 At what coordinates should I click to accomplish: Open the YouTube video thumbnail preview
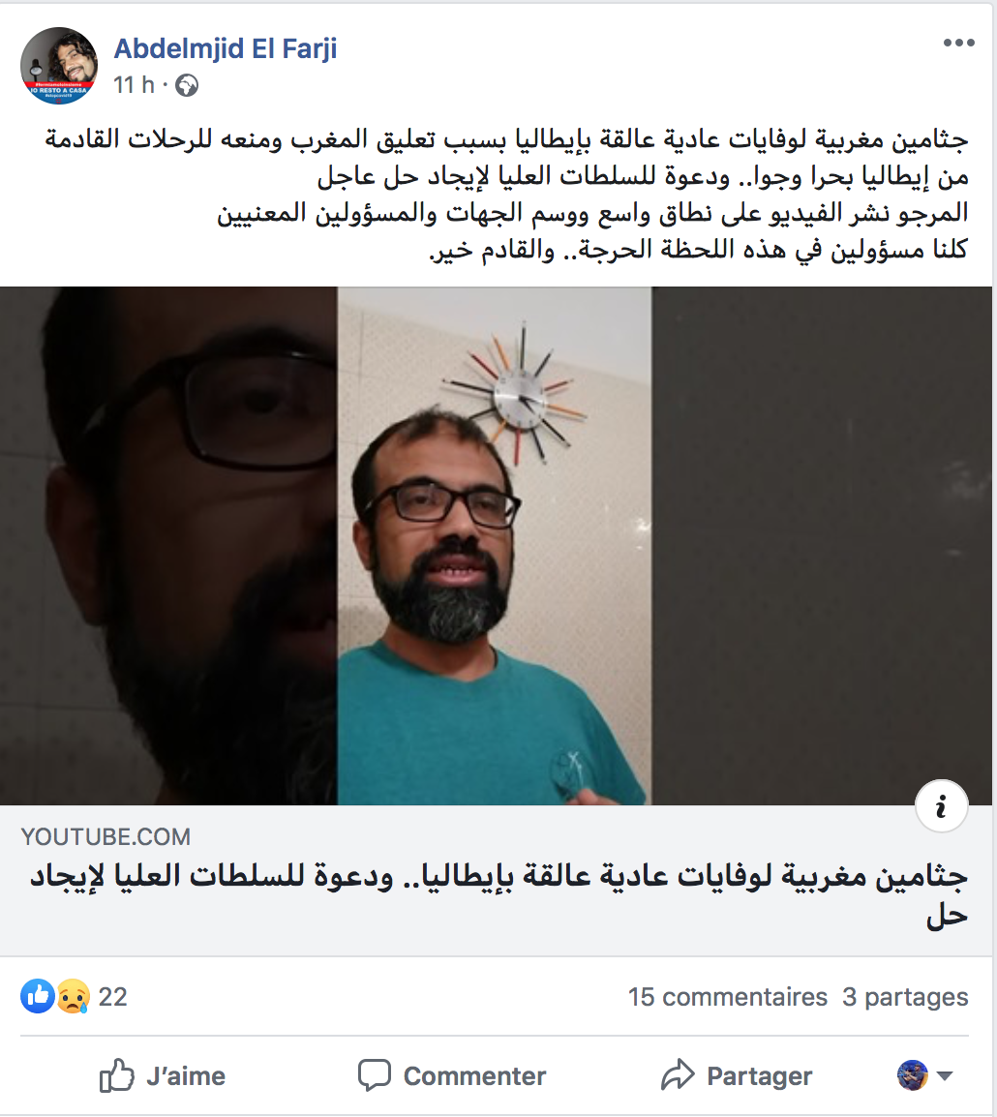point(496,546)
